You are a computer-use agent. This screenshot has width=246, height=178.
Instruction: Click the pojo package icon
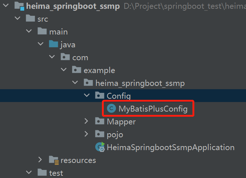(x=99, y=134)
